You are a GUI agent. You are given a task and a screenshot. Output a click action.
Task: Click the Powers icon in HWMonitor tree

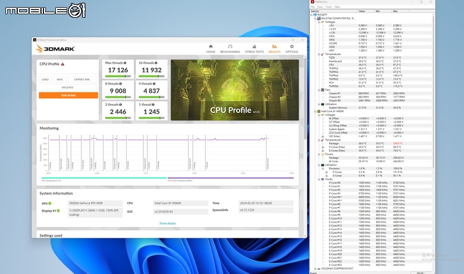(322, 155)
